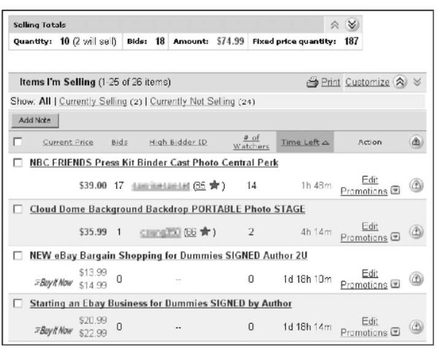This screenshot has height=350, width=440.
Task: Click the Edit Promotions link for Starting an Ebay Business
Action: click(x=364, y=327)
